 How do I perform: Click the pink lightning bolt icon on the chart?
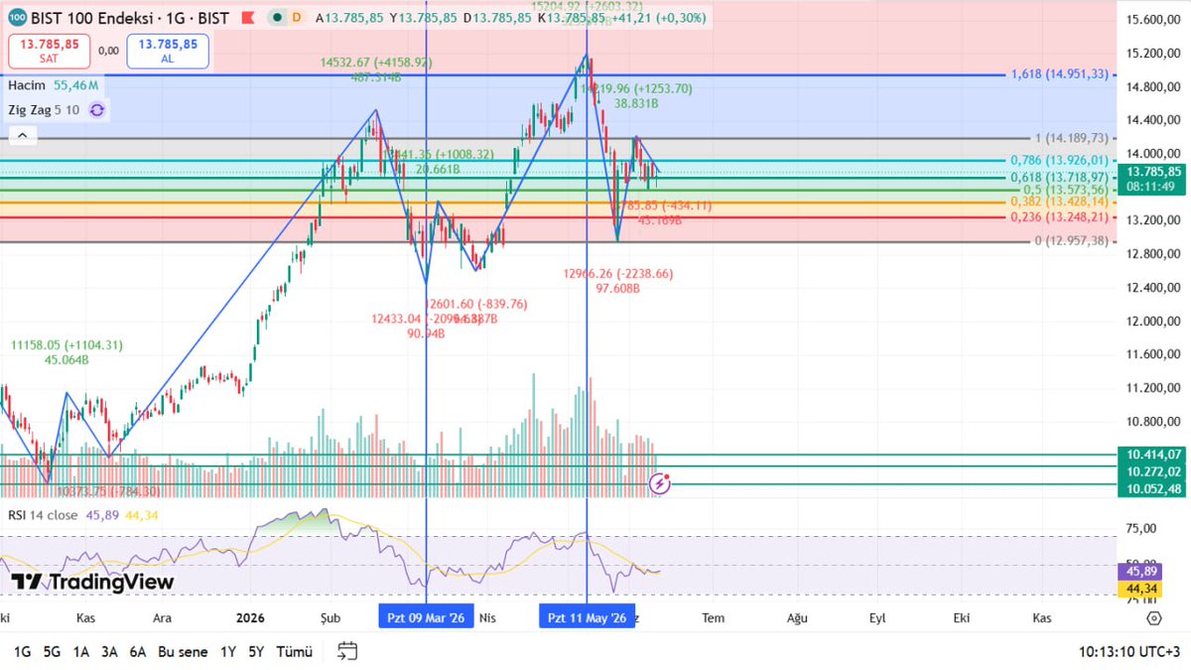661,483
